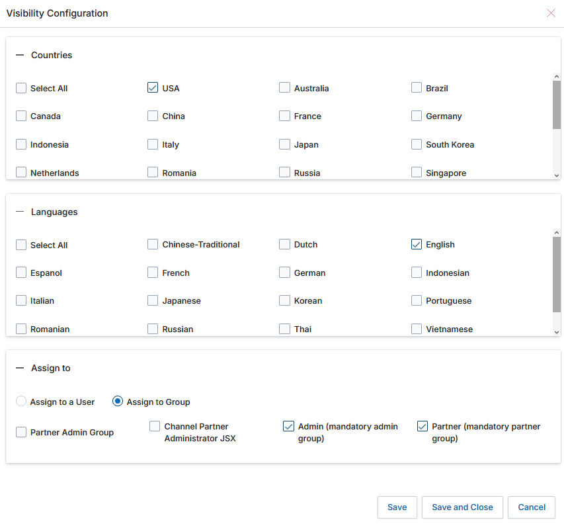Check the China checkbox
The width and height of the screenshot is (564, 524).
click(153, 116)
